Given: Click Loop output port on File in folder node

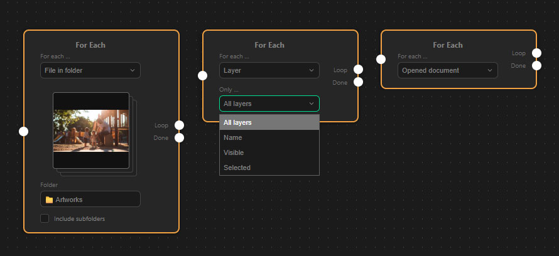Looking at the screenshot, I should pyautogui.click(x=179, y=125).
